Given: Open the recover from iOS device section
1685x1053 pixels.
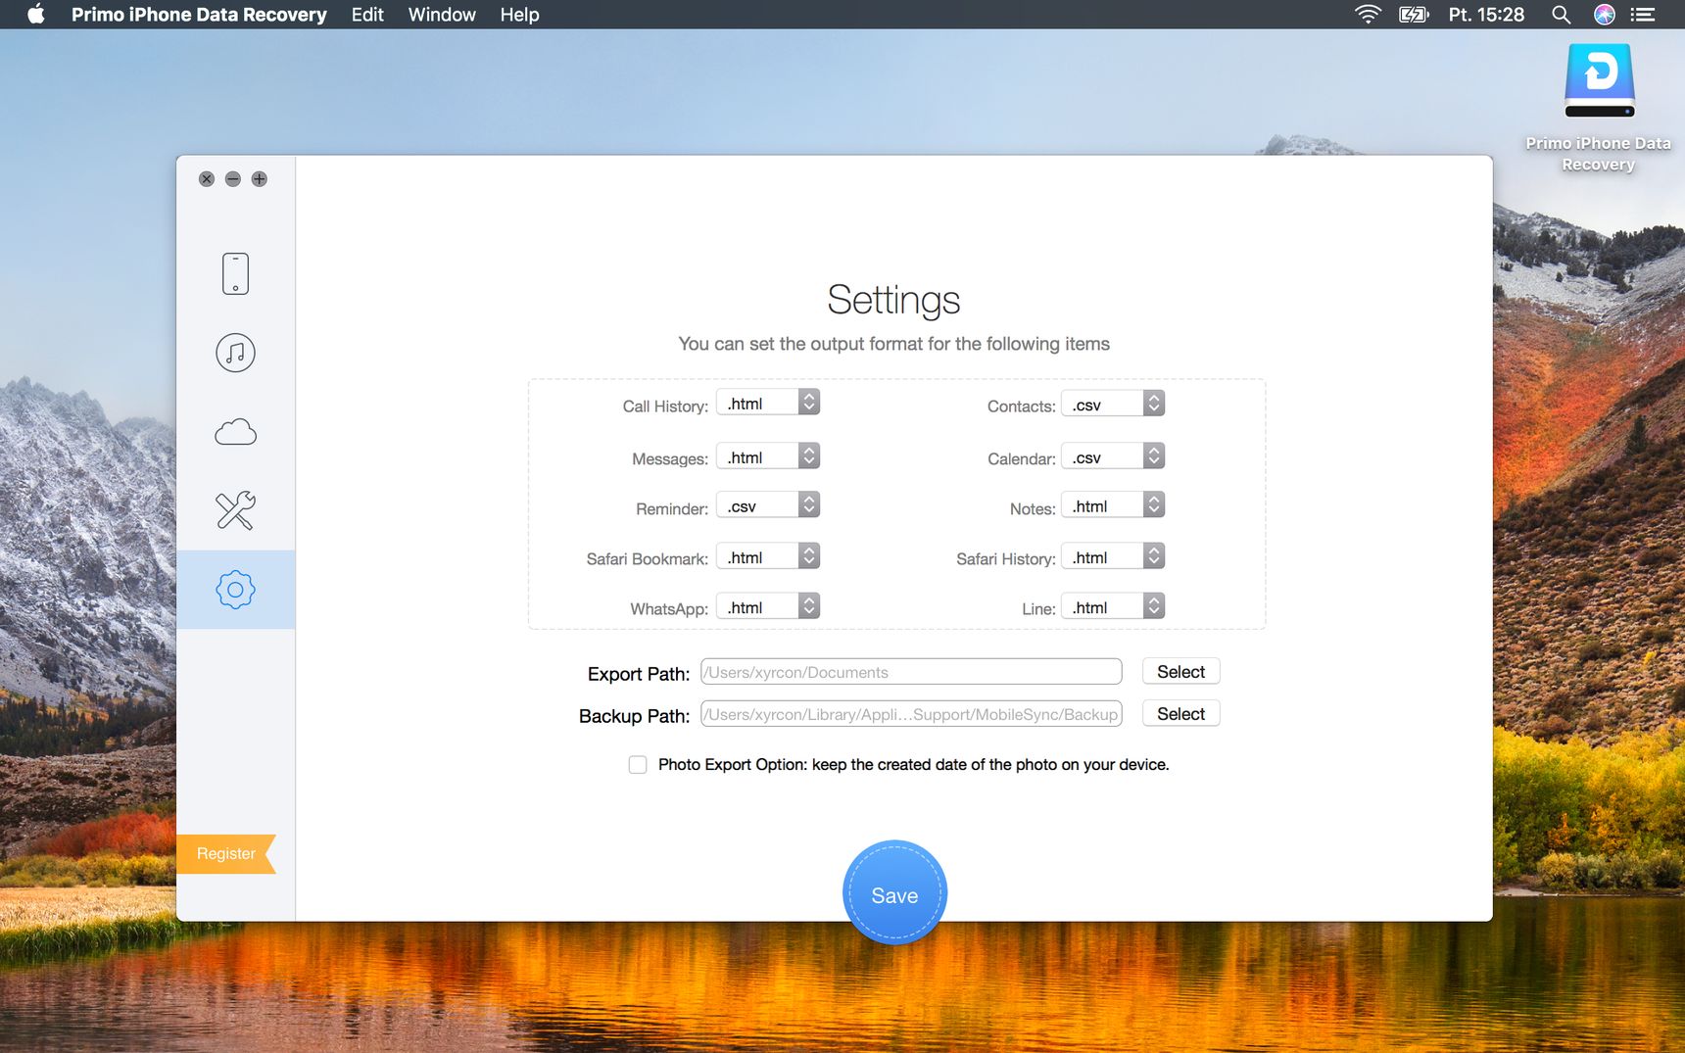Looking at the screenshot, I should (235, 273).
